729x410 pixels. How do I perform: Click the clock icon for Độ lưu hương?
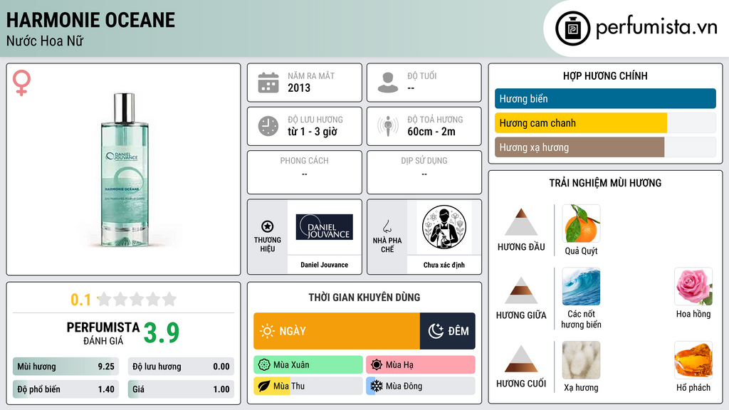coord(268,126)
